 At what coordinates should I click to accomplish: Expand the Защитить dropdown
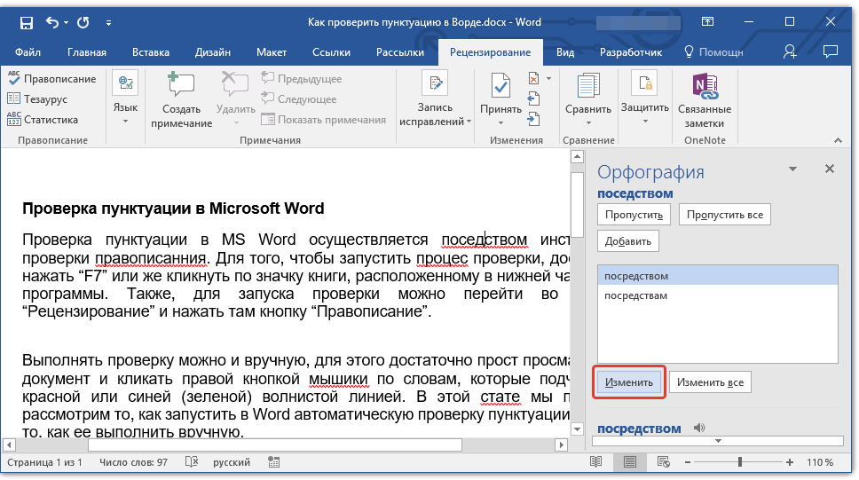tap(644, 121)
